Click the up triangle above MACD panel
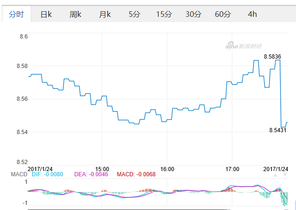The height and width of the screenshot is (210, 296). [275, 175]
